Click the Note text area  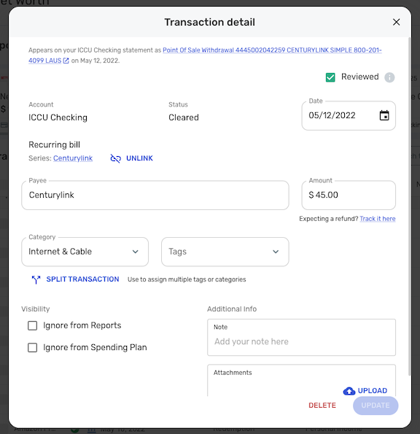(301, 338)
